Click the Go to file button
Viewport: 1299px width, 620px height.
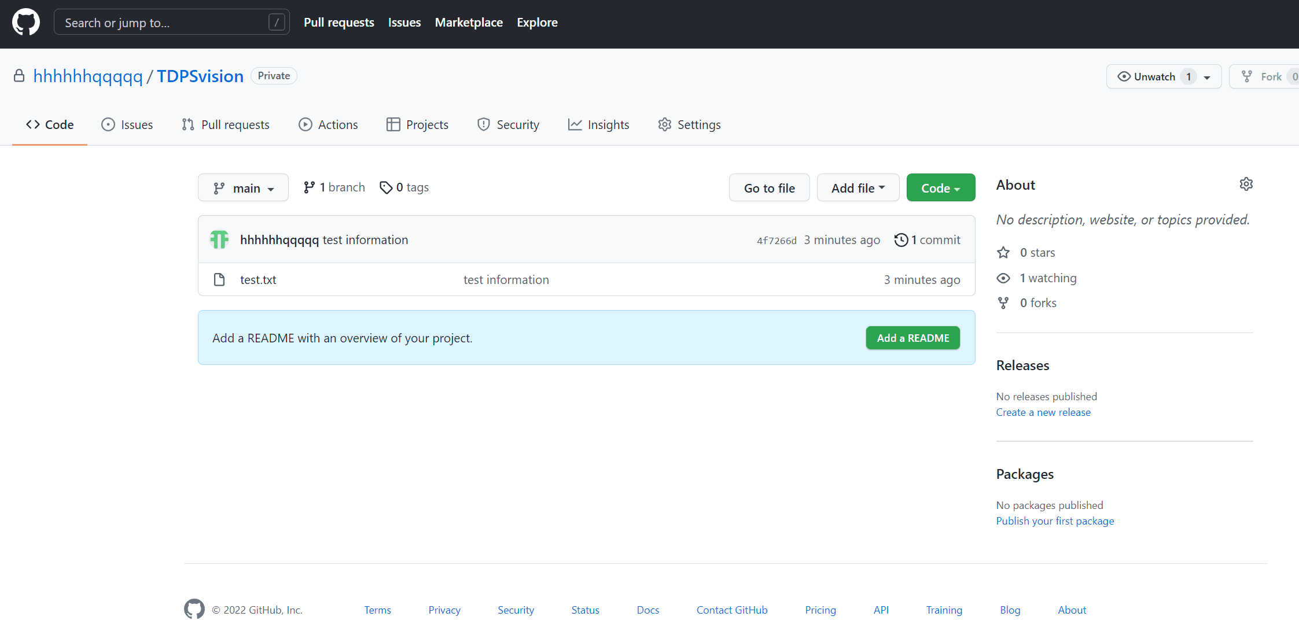[x=769, y=188]
